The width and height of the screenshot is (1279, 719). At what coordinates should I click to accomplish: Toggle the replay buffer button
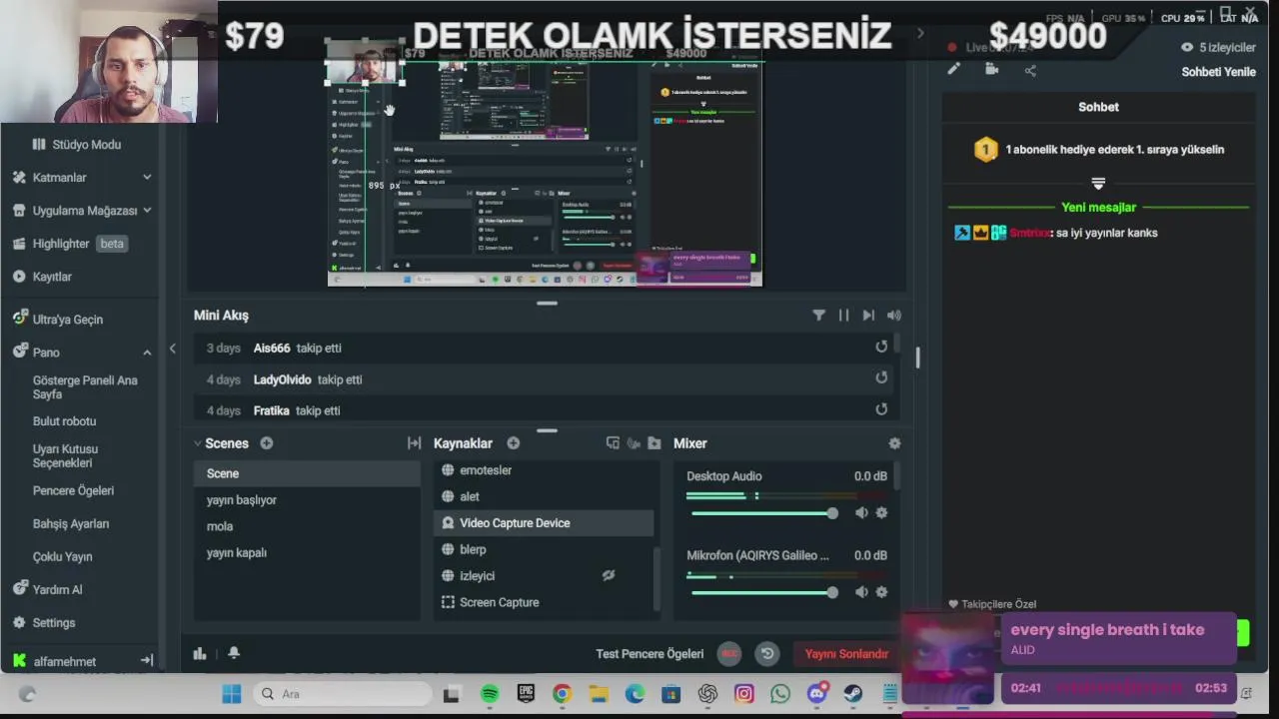pyautogui.click(x=767, y=654)
